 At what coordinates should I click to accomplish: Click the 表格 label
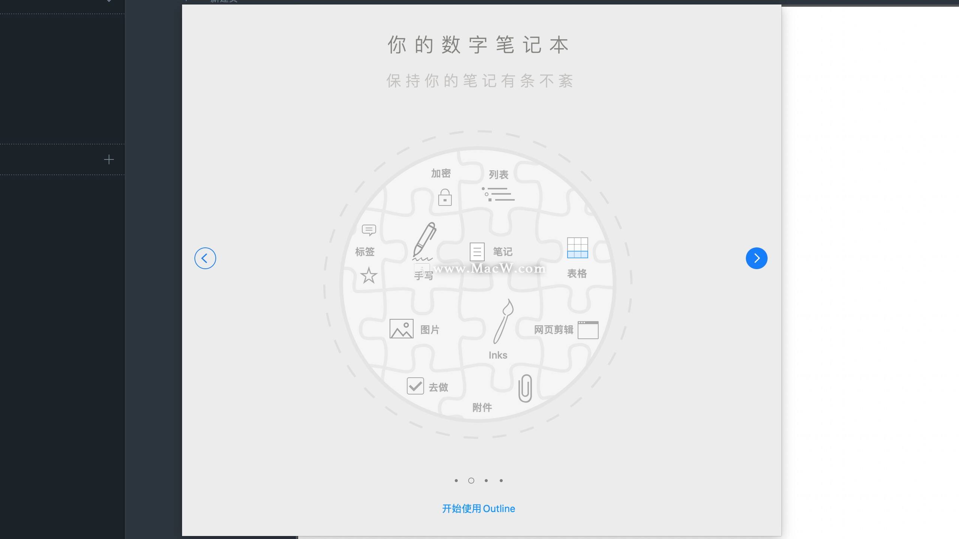(577, 273)
